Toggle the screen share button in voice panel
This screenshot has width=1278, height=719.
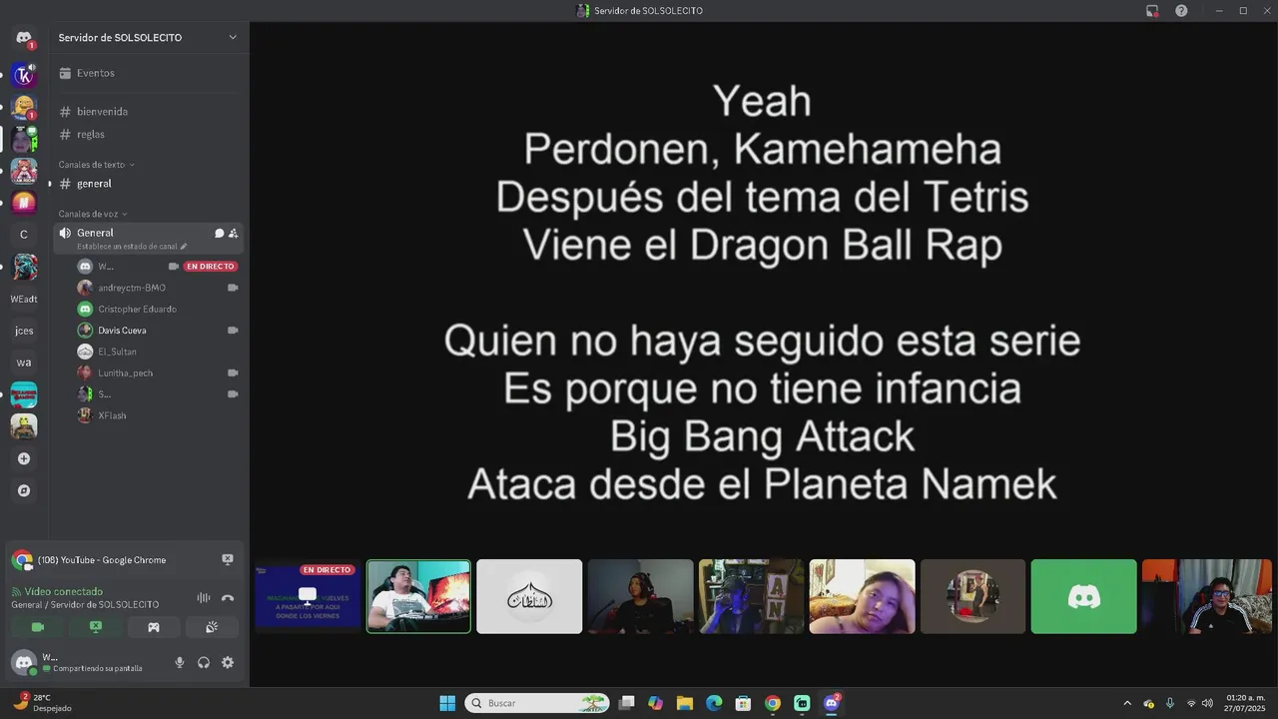96,627
